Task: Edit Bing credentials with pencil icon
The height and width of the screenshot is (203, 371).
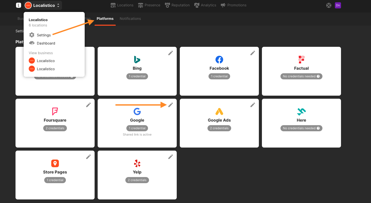Action: 171,53
